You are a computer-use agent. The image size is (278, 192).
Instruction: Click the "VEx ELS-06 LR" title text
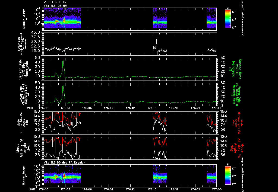[x=55, y=2]
